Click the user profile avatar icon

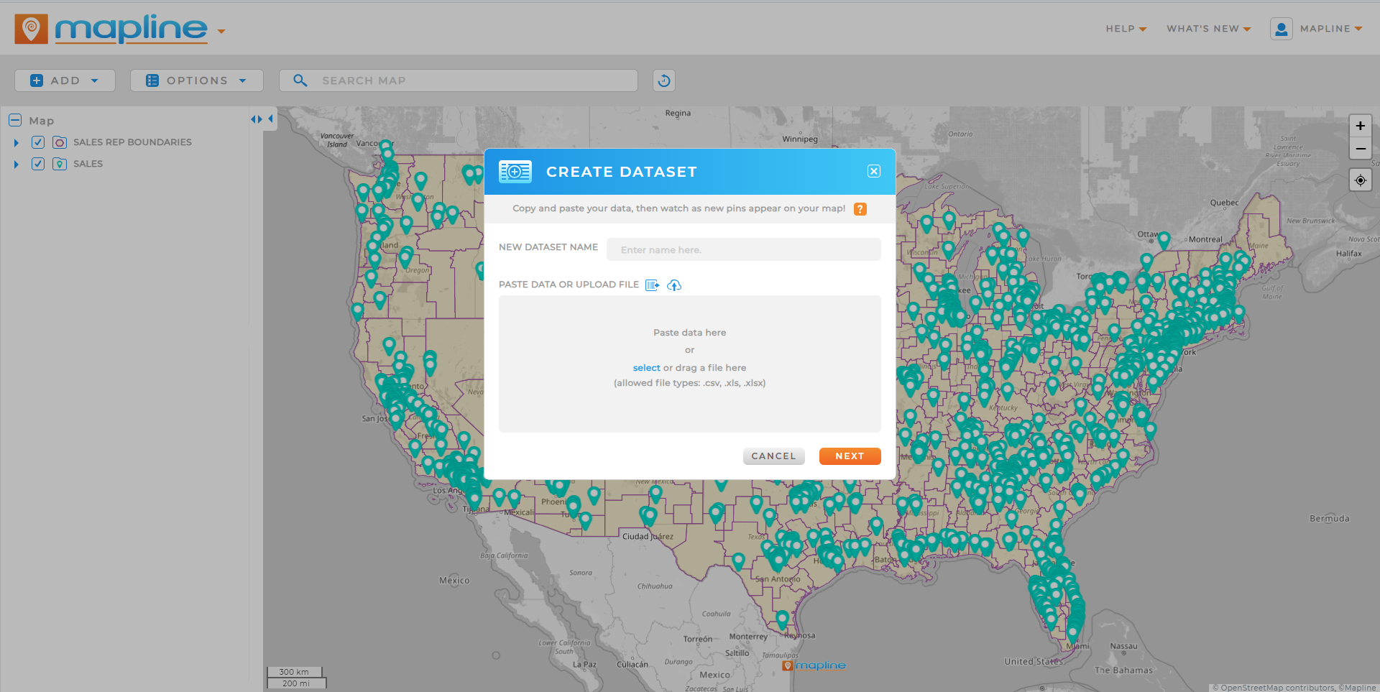(x=1281, y=29)
